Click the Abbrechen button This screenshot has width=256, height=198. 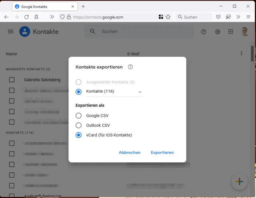click(130, 152)
